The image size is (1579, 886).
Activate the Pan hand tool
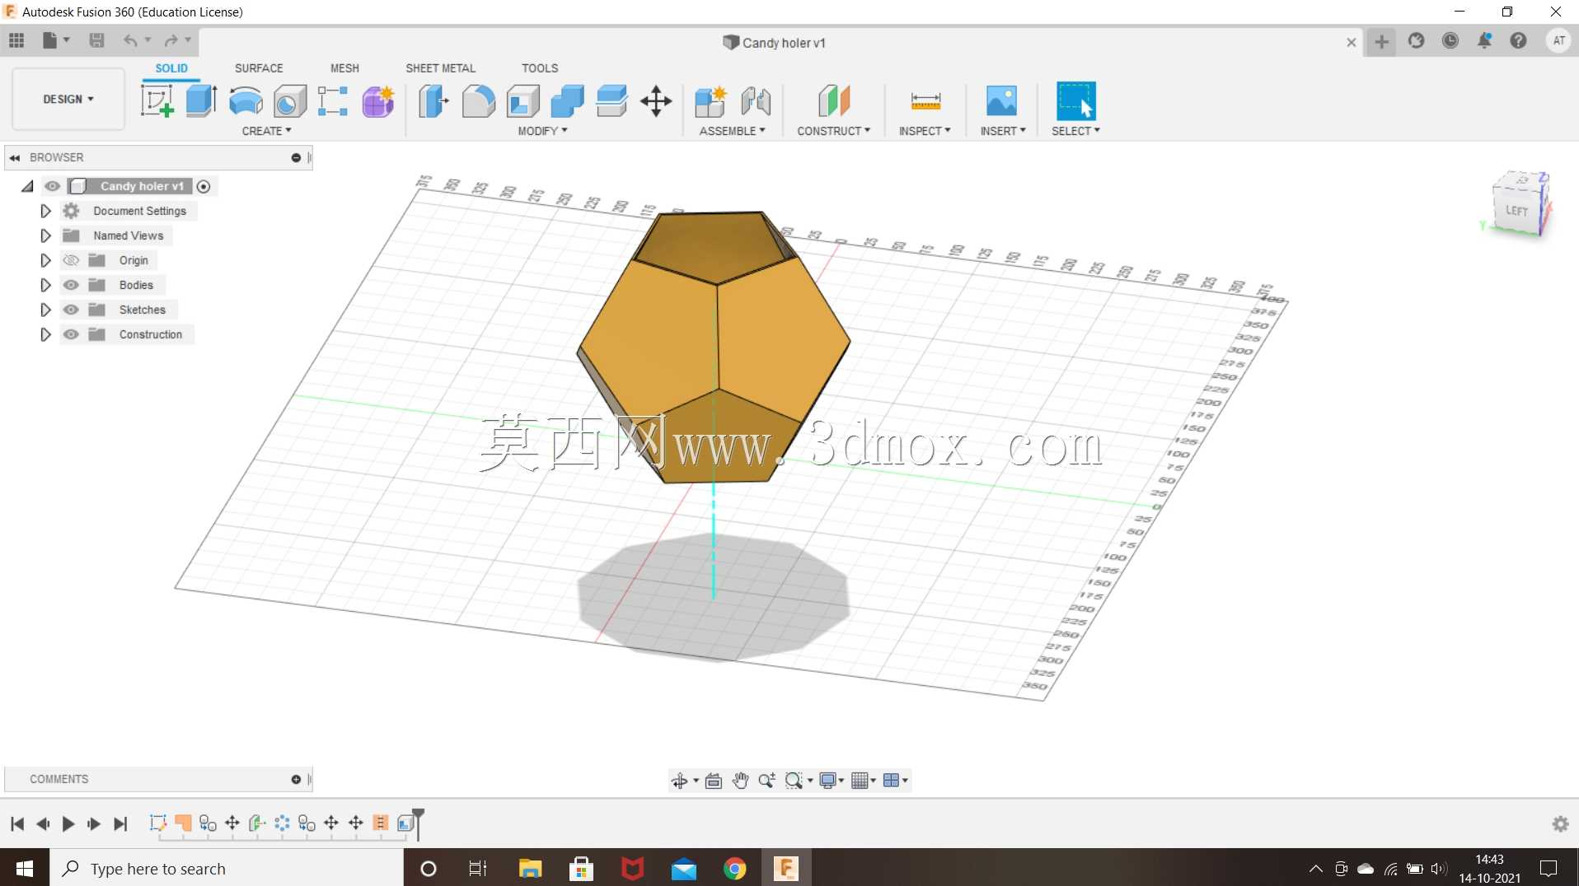point(740,781)
